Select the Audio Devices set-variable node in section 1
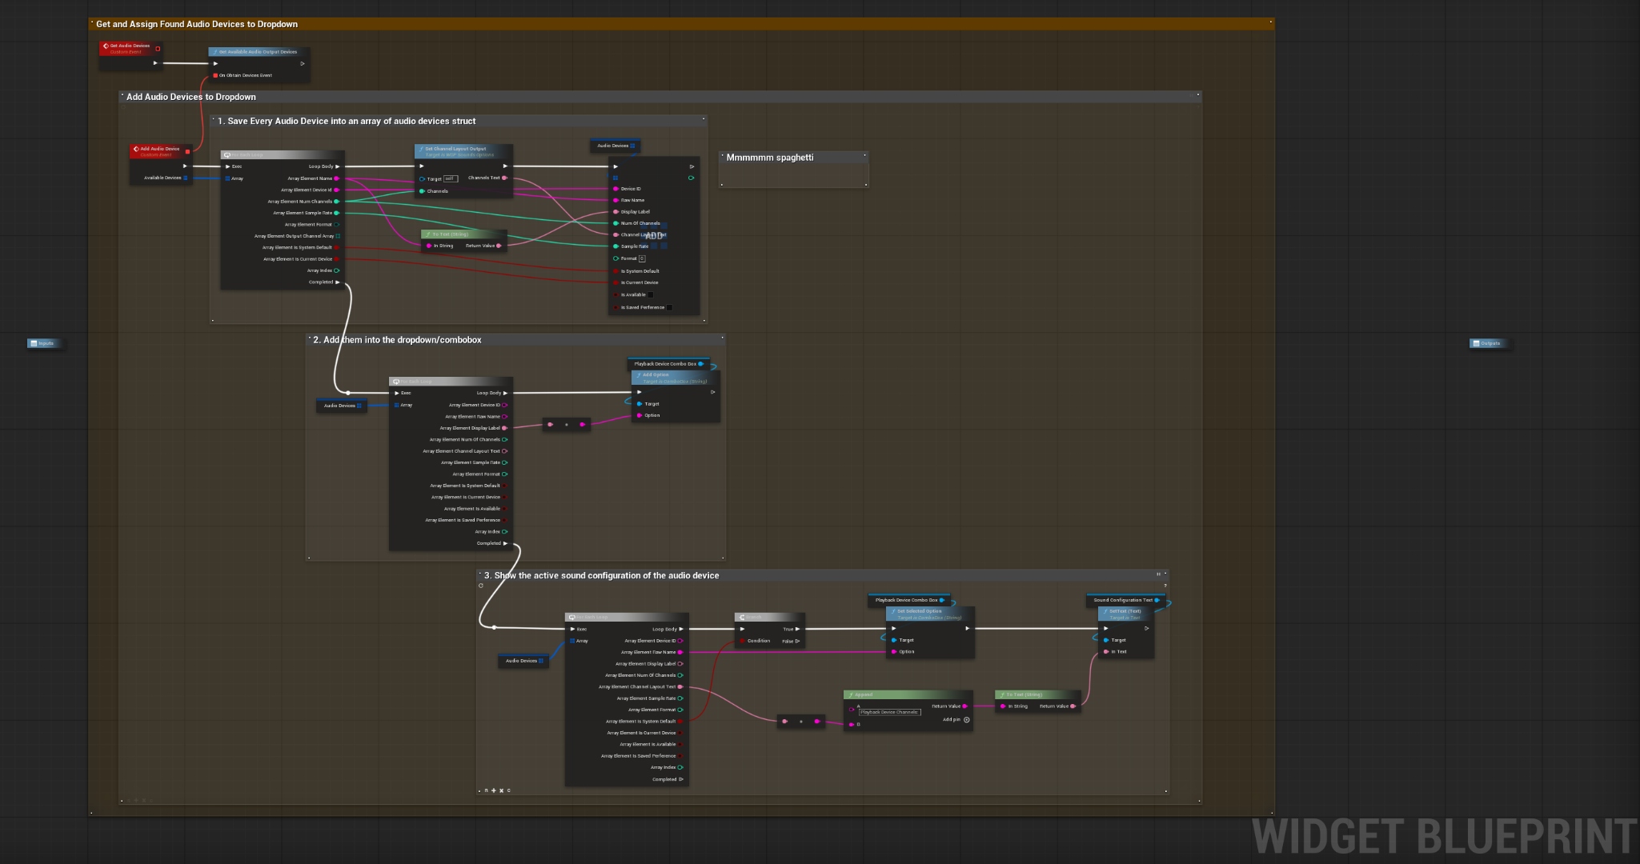1640x864 pixels. click(616, 146)
